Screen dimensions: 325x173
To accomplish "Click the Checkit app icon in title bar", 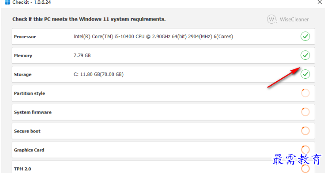I will coord(7,2).
